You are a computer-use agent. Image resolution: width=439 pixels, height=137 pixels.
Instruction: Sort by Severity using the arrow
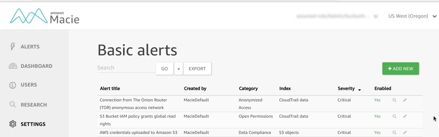pos(359,90)
